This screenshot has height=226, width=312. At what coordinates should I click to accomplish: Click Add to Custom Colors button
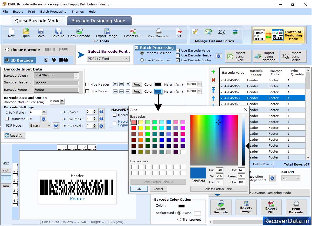219,189
